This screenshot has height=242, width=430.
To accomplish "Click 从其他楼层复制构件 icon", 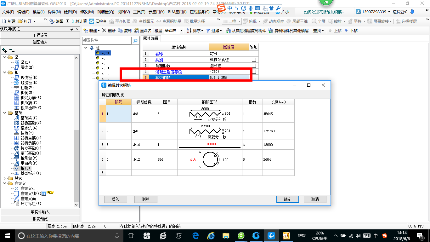I will (228, 31).
